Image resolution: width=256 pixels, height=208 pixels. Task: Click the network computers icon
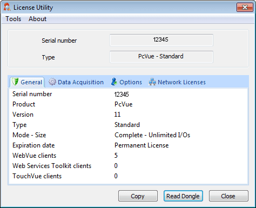click(x=152, y=82)
